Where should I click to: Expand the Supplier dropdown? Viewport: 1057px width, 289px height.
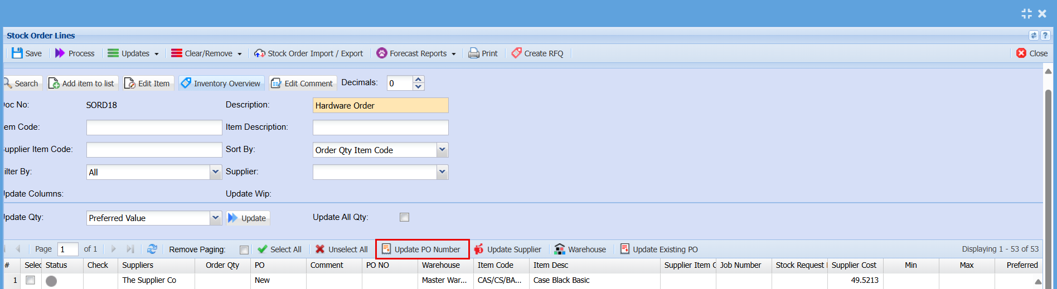[442, 172]
